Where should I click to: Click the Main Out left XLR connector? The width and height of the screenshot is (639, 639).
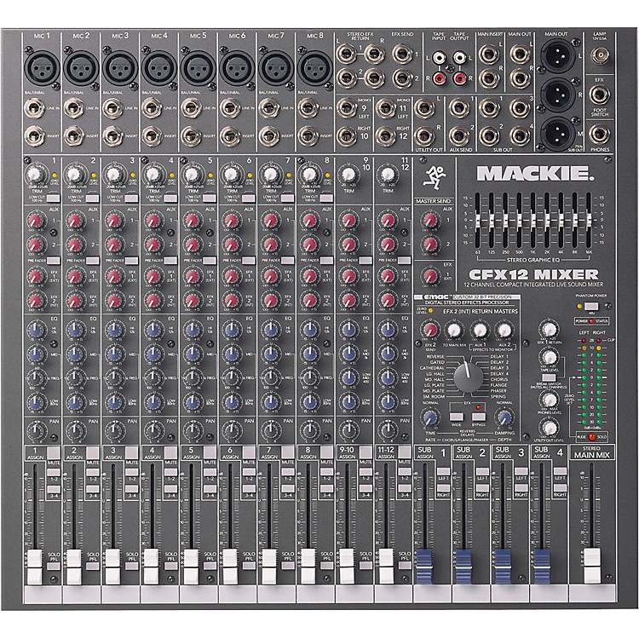click(x=556, y=57)
